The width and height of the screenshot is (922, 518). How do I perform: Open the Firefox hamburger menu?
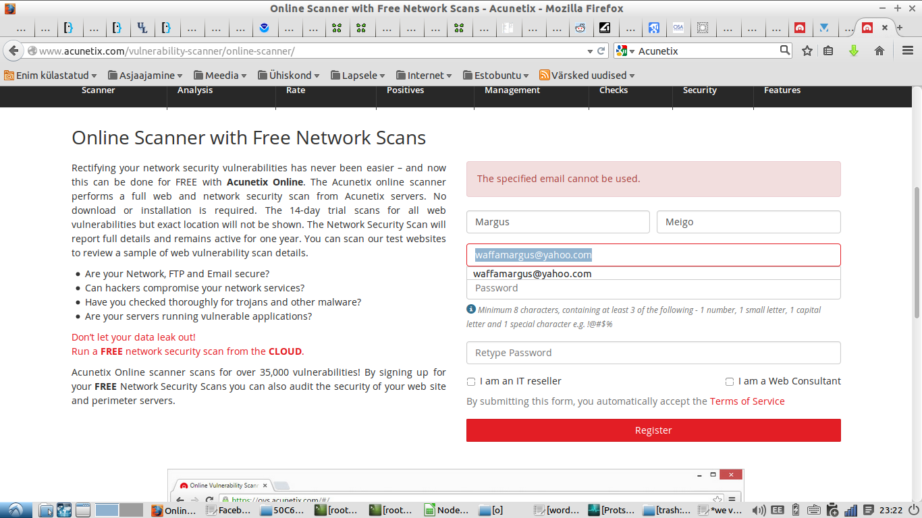click(x=908, y=51)
